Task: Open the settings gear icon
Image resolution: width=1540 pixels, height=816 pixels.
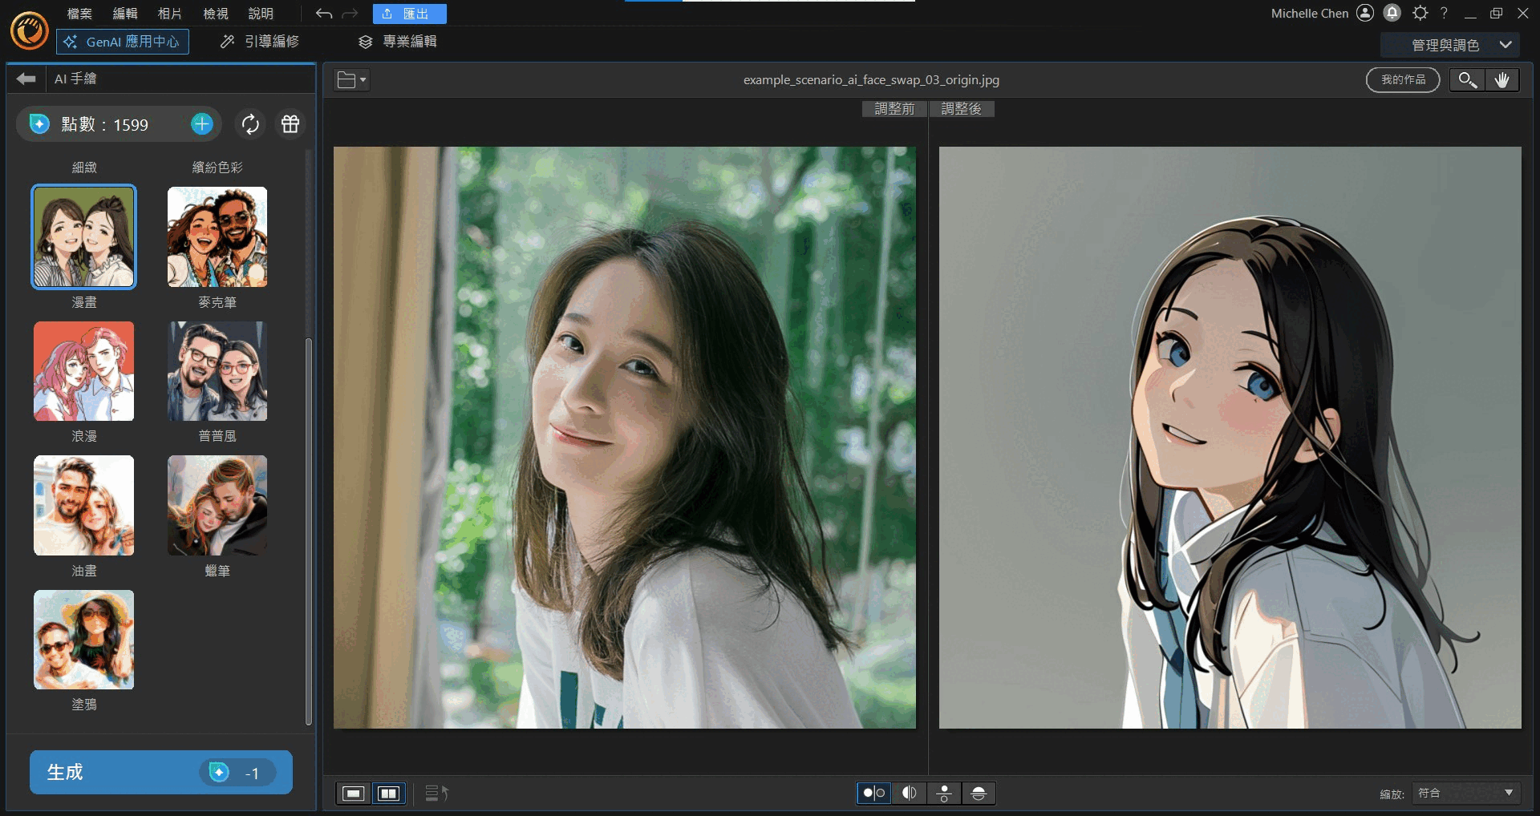Action: coord(1420,13)
